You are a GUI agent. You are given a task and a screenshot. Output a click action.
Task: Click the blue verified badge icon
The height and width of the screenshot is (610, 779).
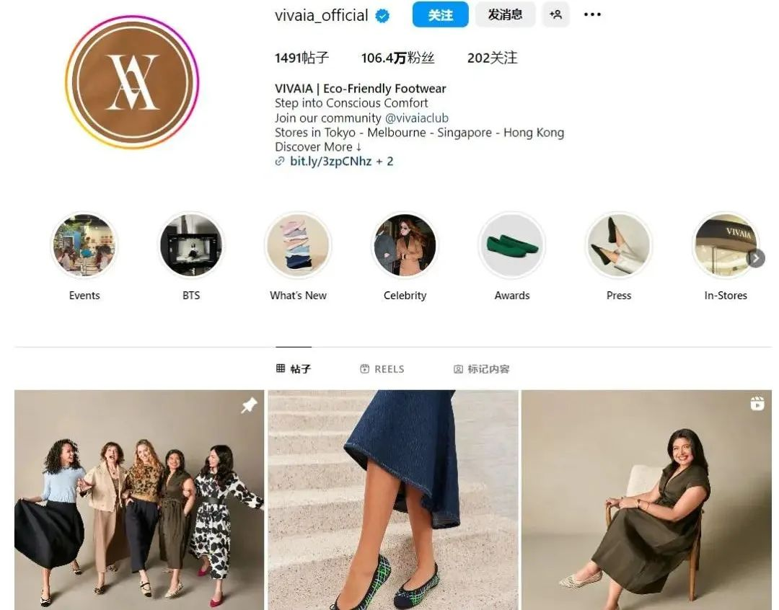[382, 16]
